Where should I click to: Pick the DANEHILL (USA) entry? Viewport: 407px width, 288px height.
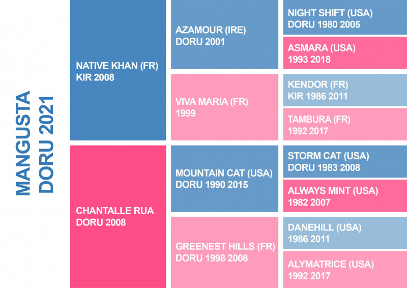pos(345,233)
